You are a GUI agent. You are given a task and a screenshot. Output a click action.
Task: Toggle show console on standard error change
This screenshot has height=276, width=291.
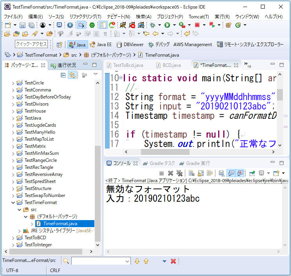point(240,173)
